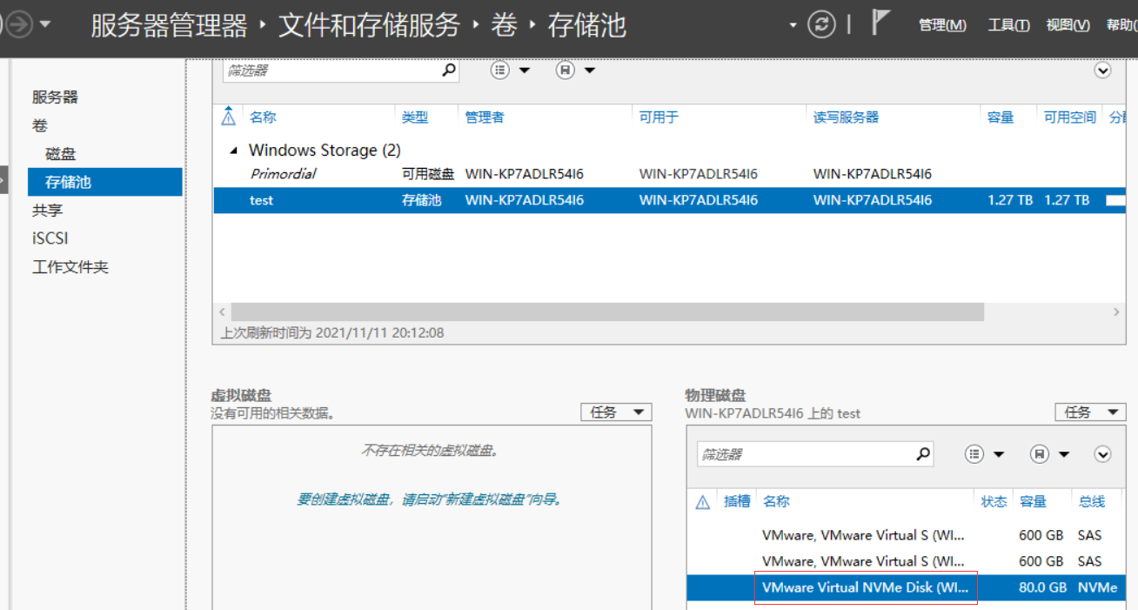Image resolution: width=1138 pixels, height=610 pixels.
Task: Open the 管理(M) menu
Action: [942, 25]
